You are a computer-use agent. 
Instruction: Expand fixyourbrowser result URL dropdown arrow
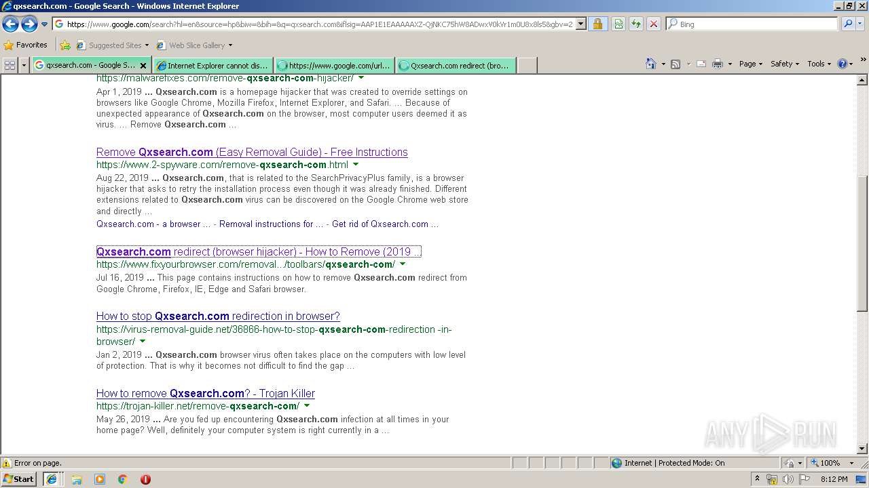pyautogui.click(x=403, y=264)
